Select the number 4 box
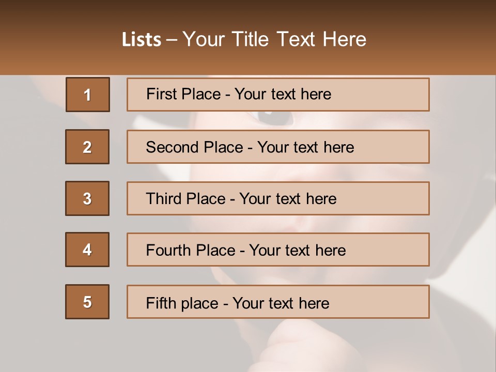The width and height of the screenshot is (496, 372). coord(87,250)
